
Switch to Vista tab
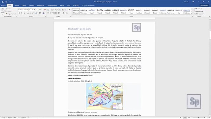pos(69,6)
